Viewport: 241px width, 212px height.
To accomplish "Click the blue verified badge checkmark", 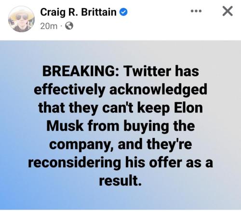I will point(123,12).
